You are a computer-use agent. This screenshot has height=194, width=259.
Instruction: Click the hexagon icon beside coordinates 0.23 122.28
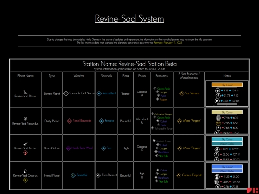[217, 149]
